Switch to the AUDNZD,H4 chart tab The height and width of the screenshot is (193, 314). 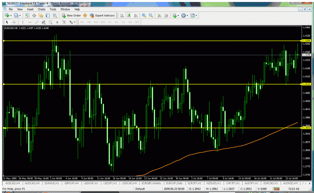tap(290, 183)
